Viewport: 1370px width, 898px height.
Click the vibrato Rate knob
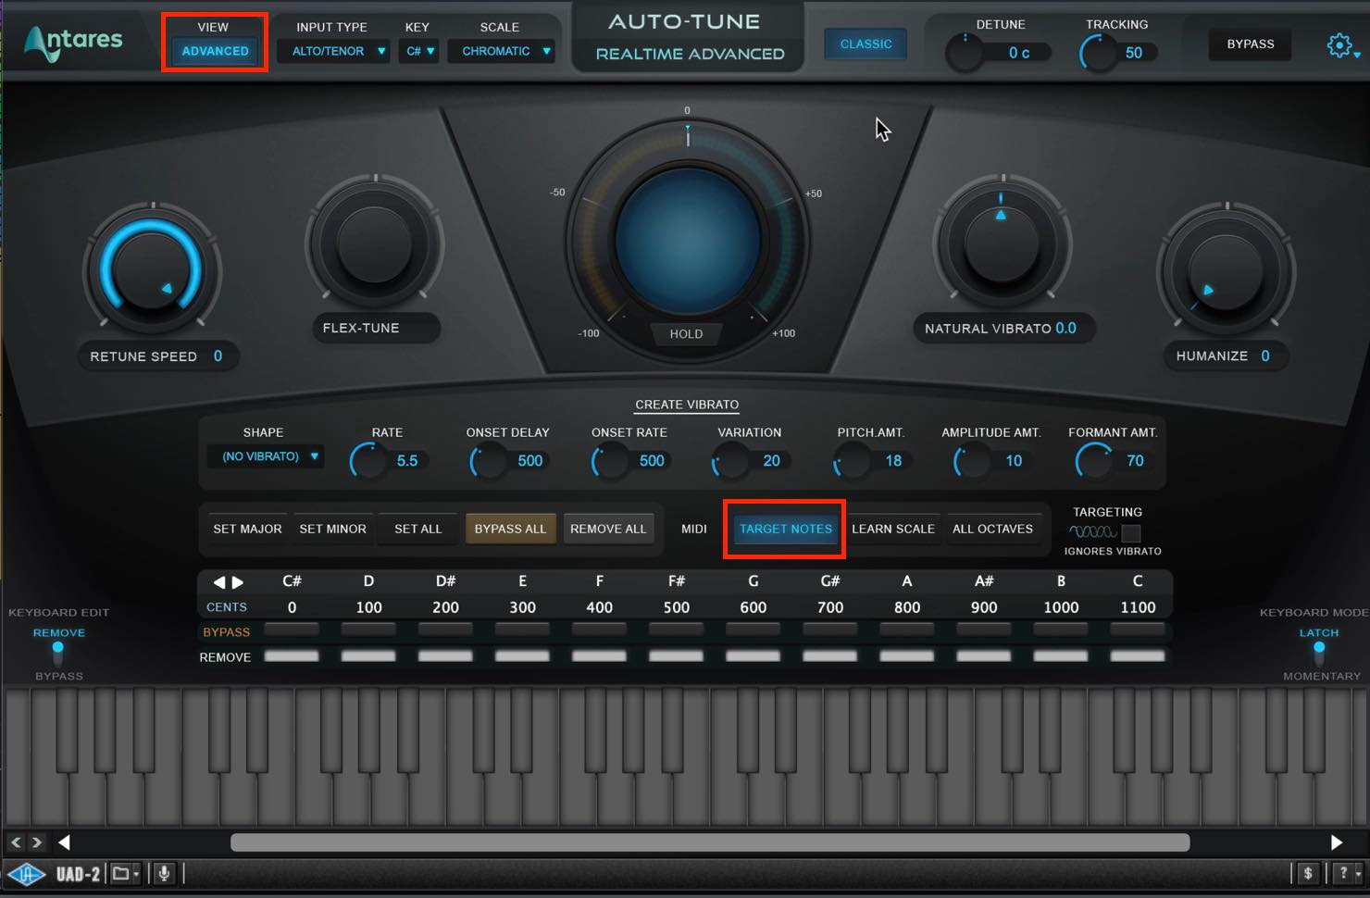pos(368,460)
